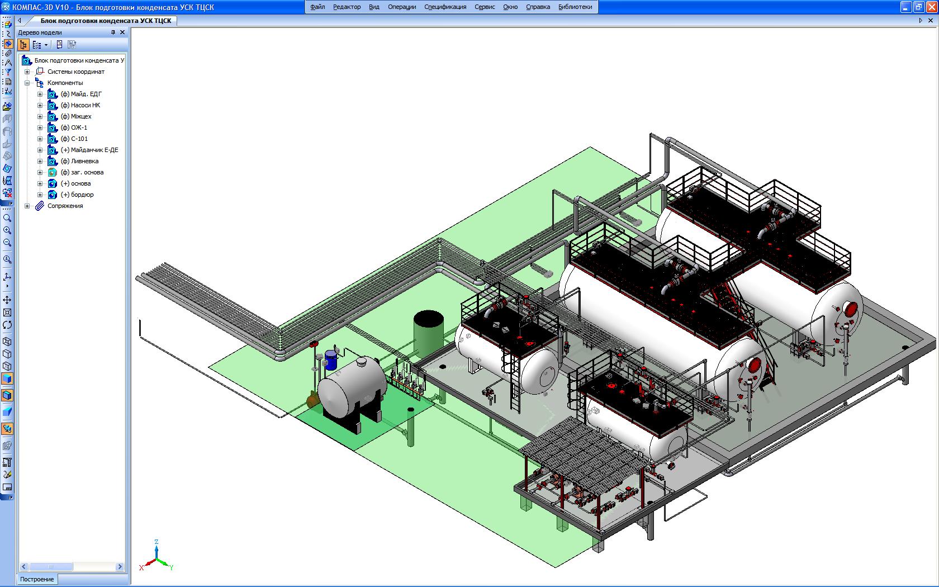
Task: Collapse the Компоненты tree node
Action: (27, 83)
